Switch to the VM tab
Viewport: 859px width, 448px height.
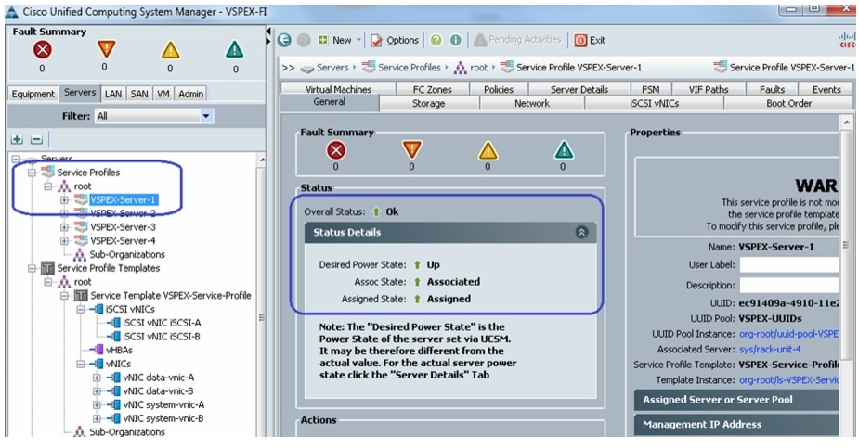click(x=163, y=94)
